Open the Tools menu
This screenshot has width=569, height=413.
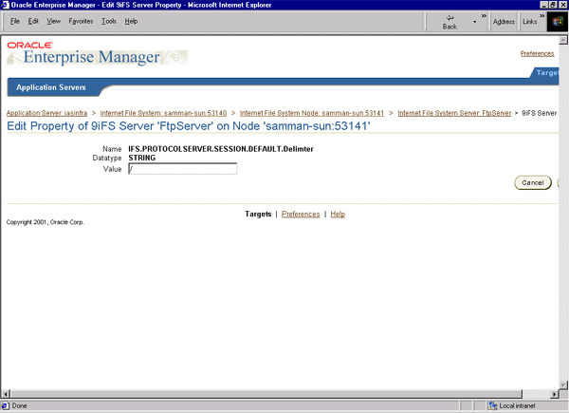click(x=109, y=22)
